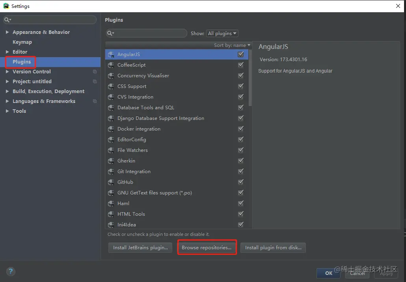Click Install plugin from disk button
406x282 pixels.
(273, 248)
